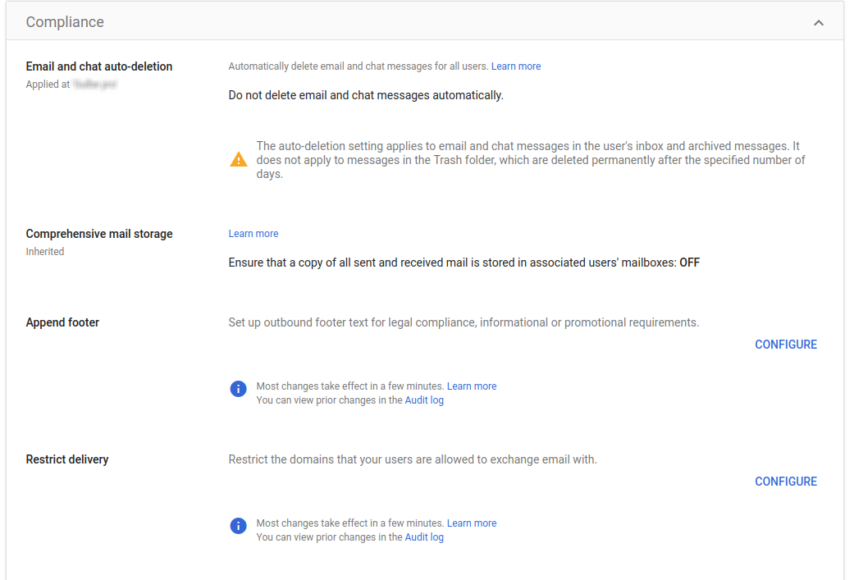Open Learn more for email and chat auto-deletion
This screenshot has height=580, width=854.
pos(515,66)
